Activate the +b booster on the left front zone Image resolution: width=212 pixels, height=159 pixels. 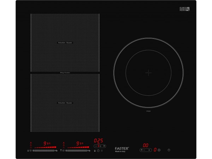[56, 151]
